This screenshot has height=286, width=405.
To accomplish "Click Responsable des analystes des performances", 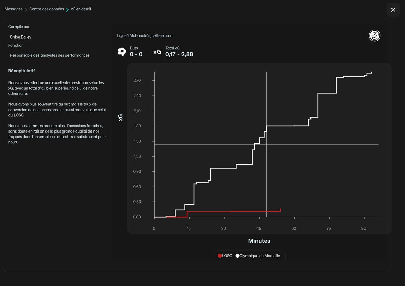I will [x=50, y=55].
